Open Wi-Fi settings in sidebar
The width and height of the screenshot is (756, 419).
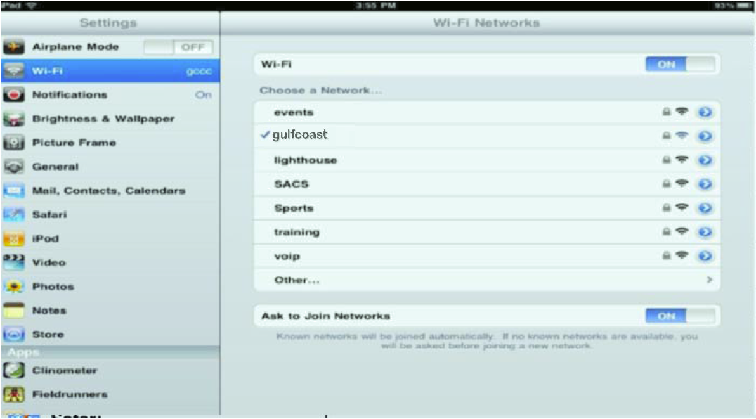click(110, 71)
